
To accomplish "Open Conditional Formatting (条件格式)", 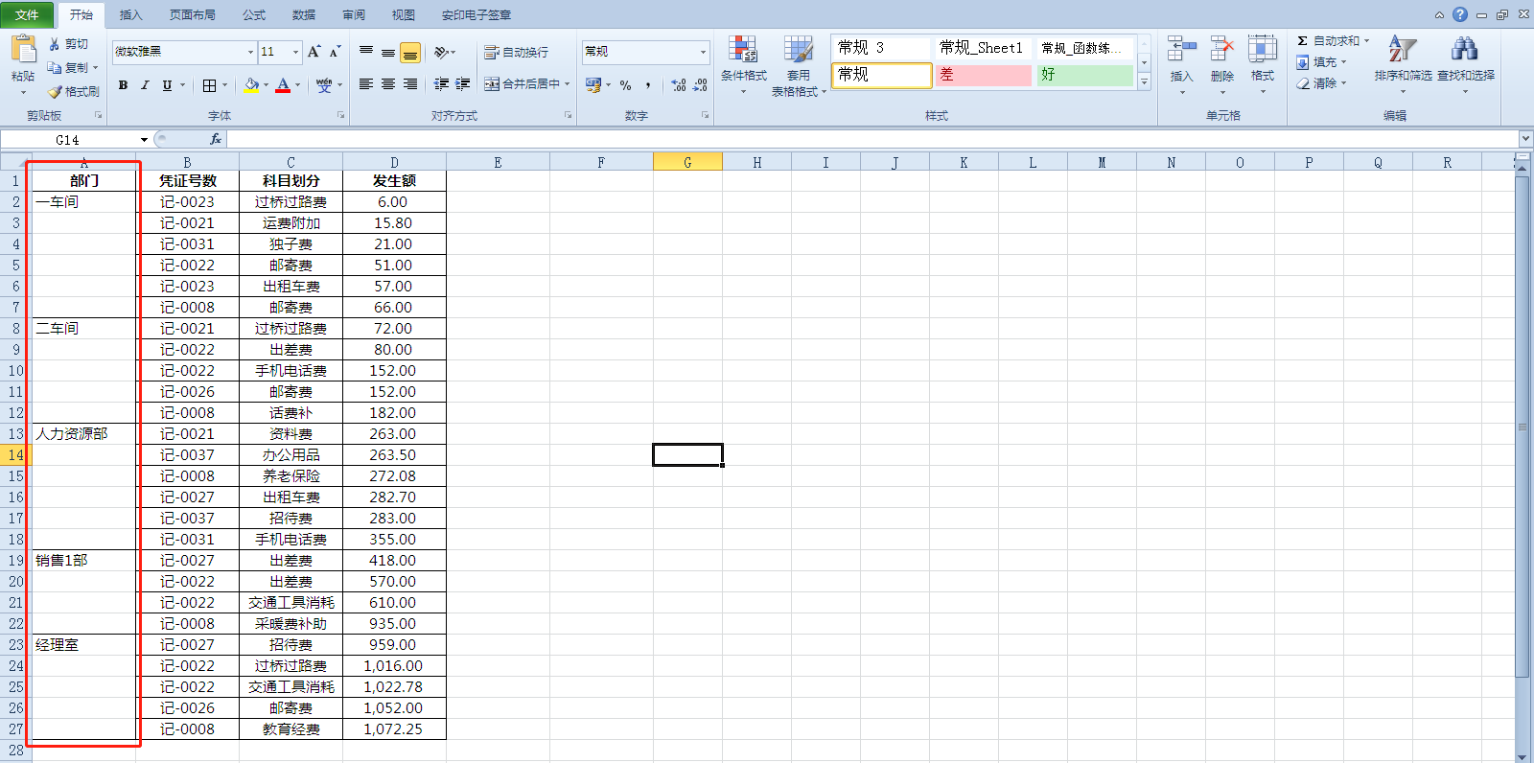I will click(x=744, y=65).
